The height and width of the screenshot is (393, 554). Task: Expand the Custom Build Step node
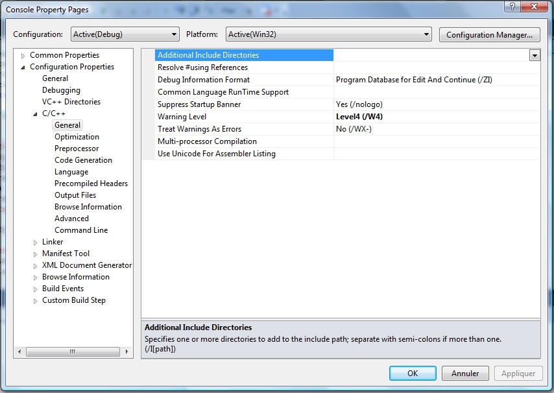click(36, 301)
